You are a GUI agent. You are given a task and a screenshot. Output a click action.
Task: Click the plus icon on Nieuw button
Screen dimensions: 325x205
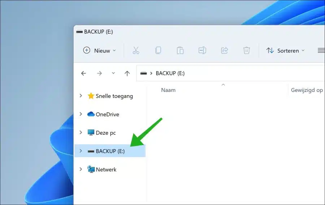[x=87, y=50]
